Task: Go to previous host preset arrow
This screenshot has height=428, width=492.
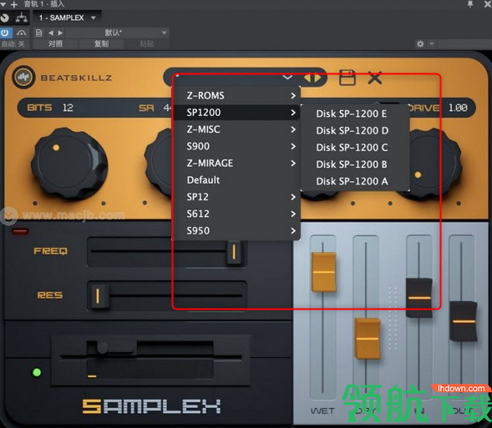Action: (x=50, y=33)
